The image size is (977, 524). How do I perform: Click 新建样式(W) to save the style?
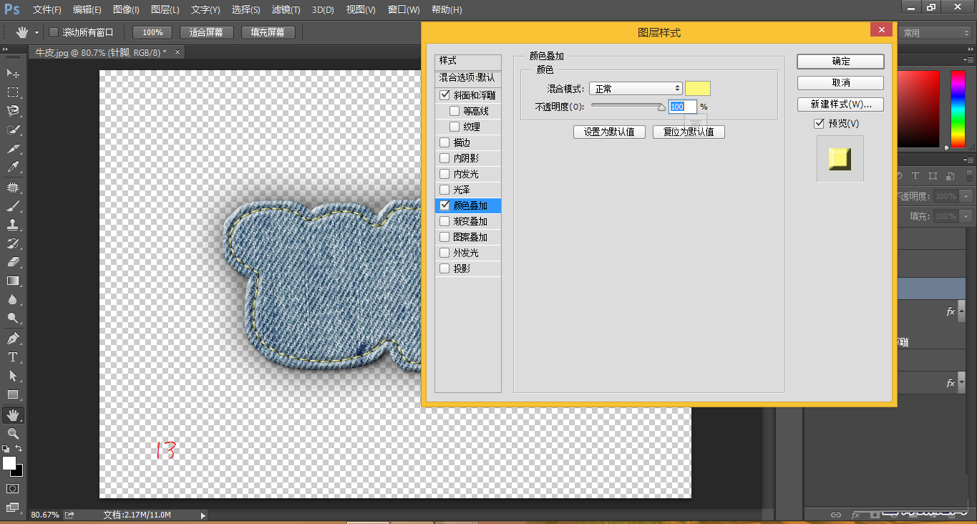click(840, 104)
